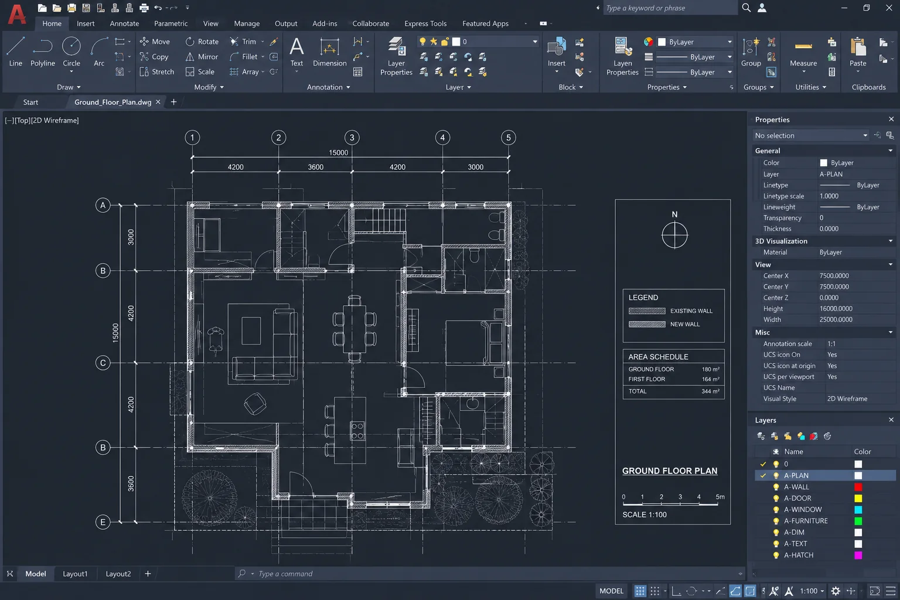Activate the Mirror command
The image size is (900, 600).
coord(202,57)
